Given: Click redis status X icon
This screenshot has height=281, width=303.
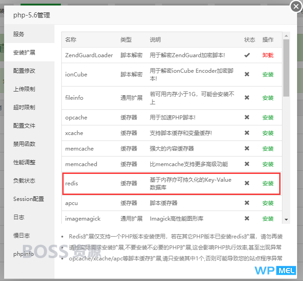Looking at the screenshot, I should (247, 183).
